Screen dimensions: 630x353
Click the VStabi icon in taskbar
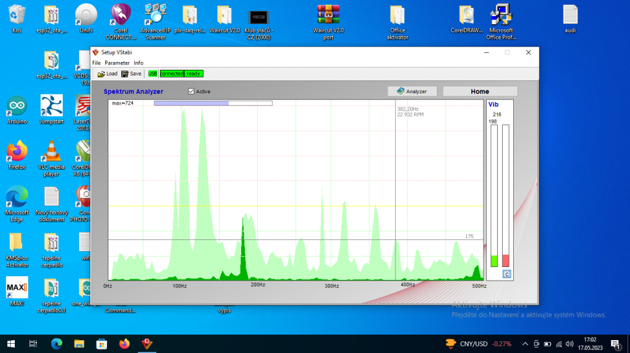click(x=147, y=343)
